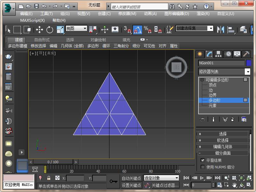The image size is (256, 192).
Task: Check the 使用 NURMS 细分 checkbox
Action: click(x=203, y=167)
